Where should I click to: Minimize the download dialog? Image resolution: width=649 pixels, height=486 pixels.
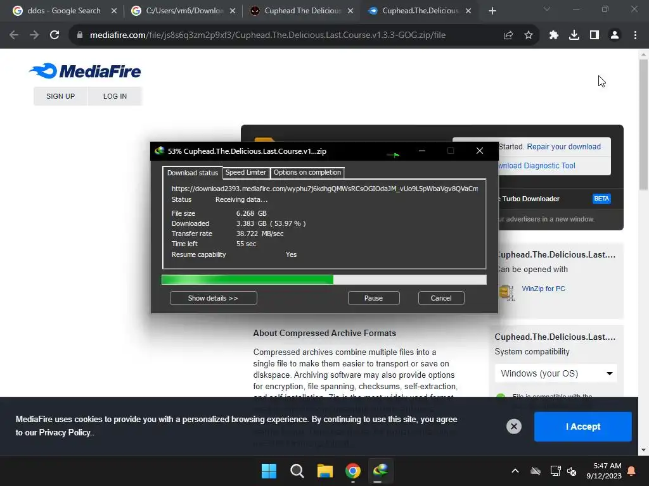421,151
